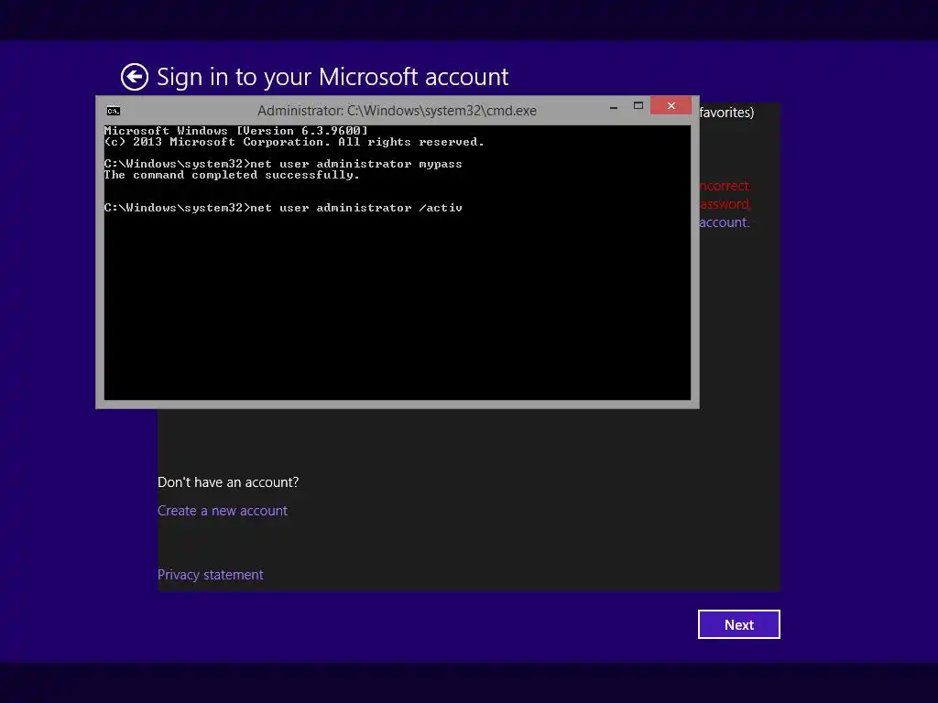Click 'The command completed successfully.' output line
Image resolution: width=938 pixels, height=703 pixels.
click(232, 175)
